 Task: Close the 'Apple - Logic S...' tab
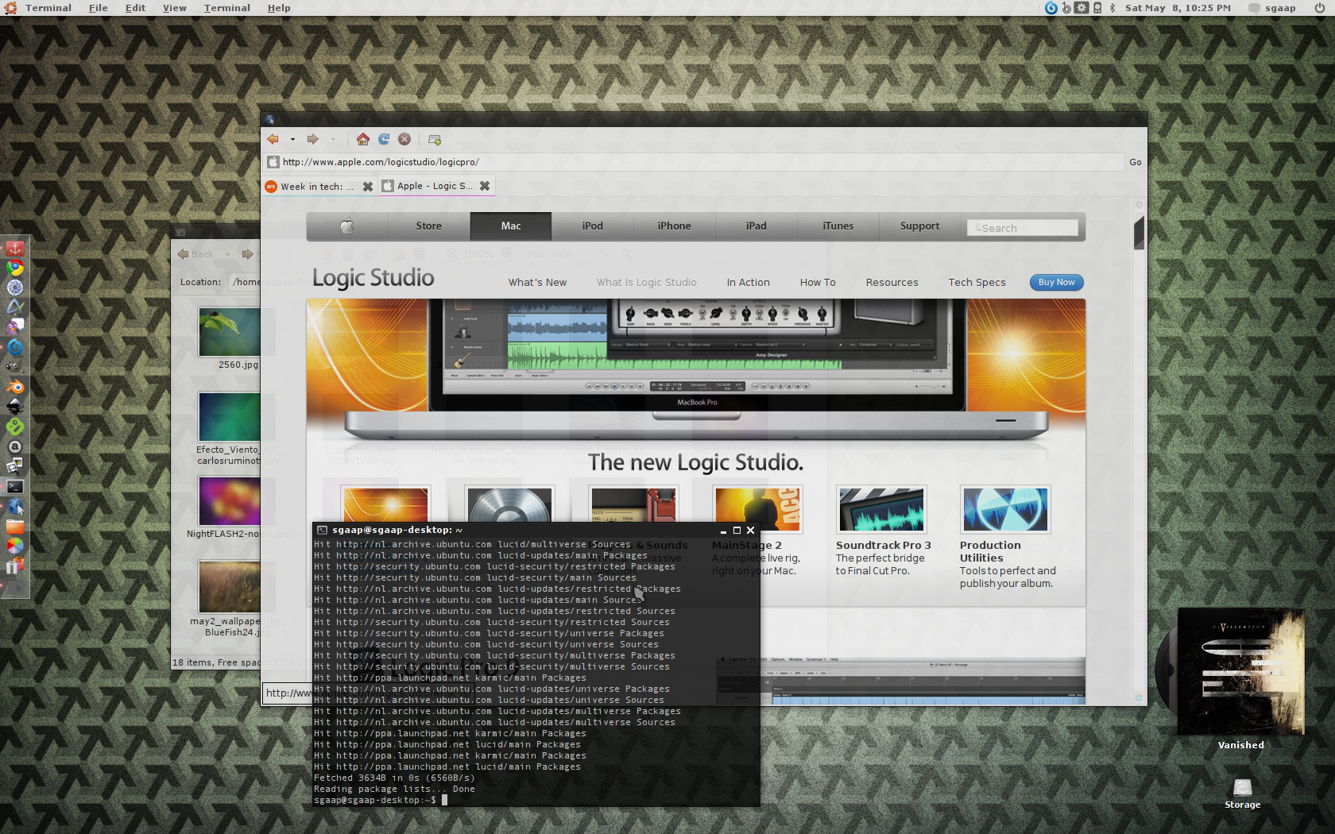point(485,186)
